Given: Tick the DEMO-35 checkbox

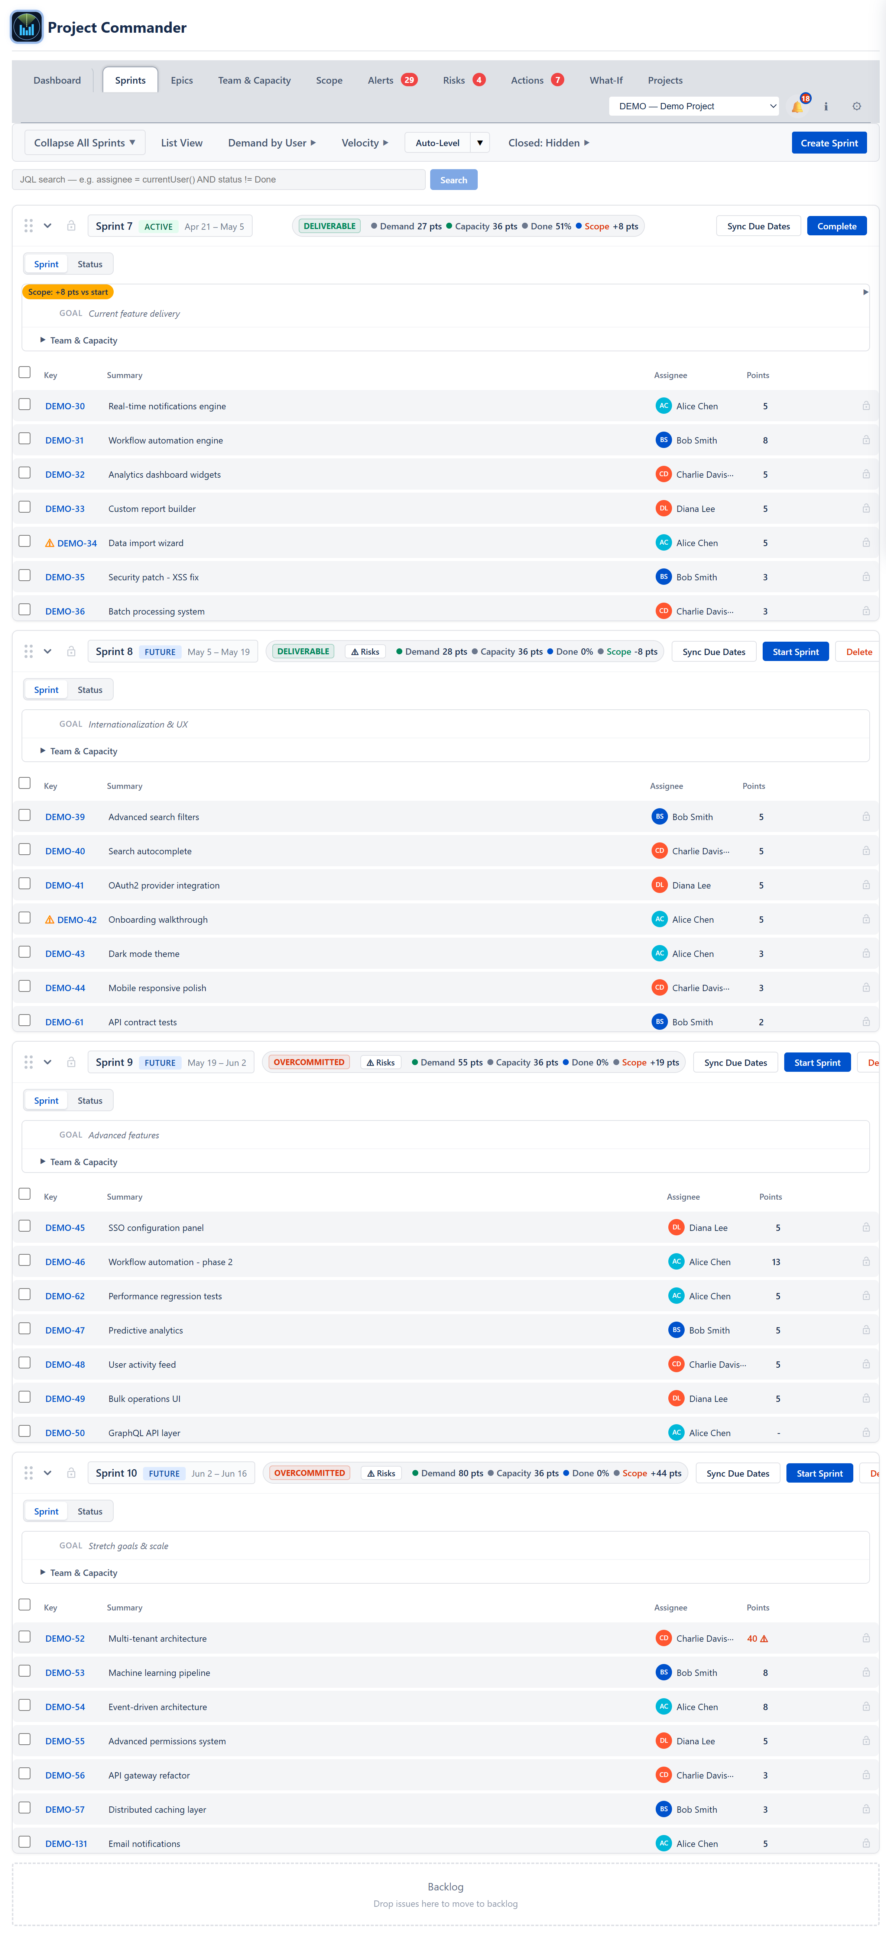Looking at the screenshot, I should tap(25, 575).
